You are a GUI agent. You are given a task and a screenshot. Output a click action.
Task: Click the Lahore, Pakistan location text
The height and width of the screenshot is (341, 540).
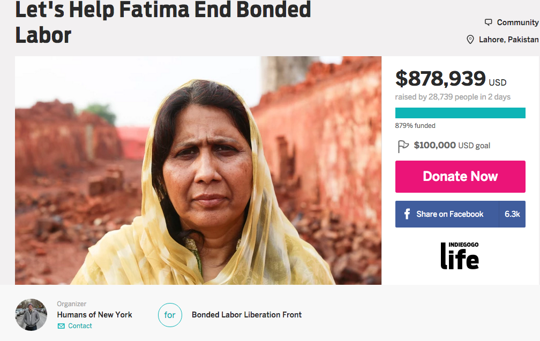508,40
